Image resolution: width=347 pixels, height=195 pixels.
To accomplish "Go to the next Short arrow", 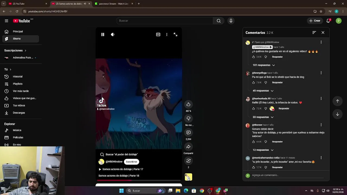I will (338, 114).
